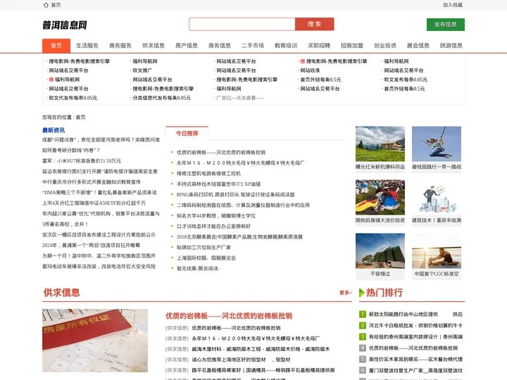Click 软文发布每条0.05元 link

[406, 80]
